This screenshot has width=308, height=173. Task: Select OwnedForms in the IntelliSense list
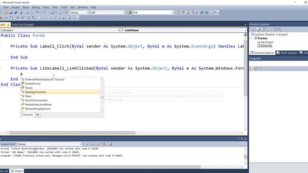click(x=60, y=84)
